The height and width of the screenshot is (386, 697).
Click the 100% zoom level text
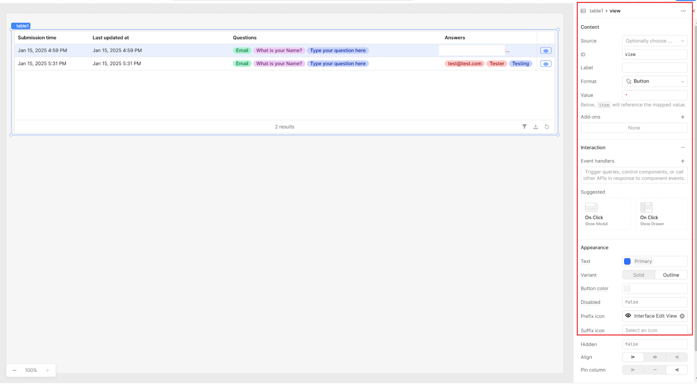[x=31, y=370]
